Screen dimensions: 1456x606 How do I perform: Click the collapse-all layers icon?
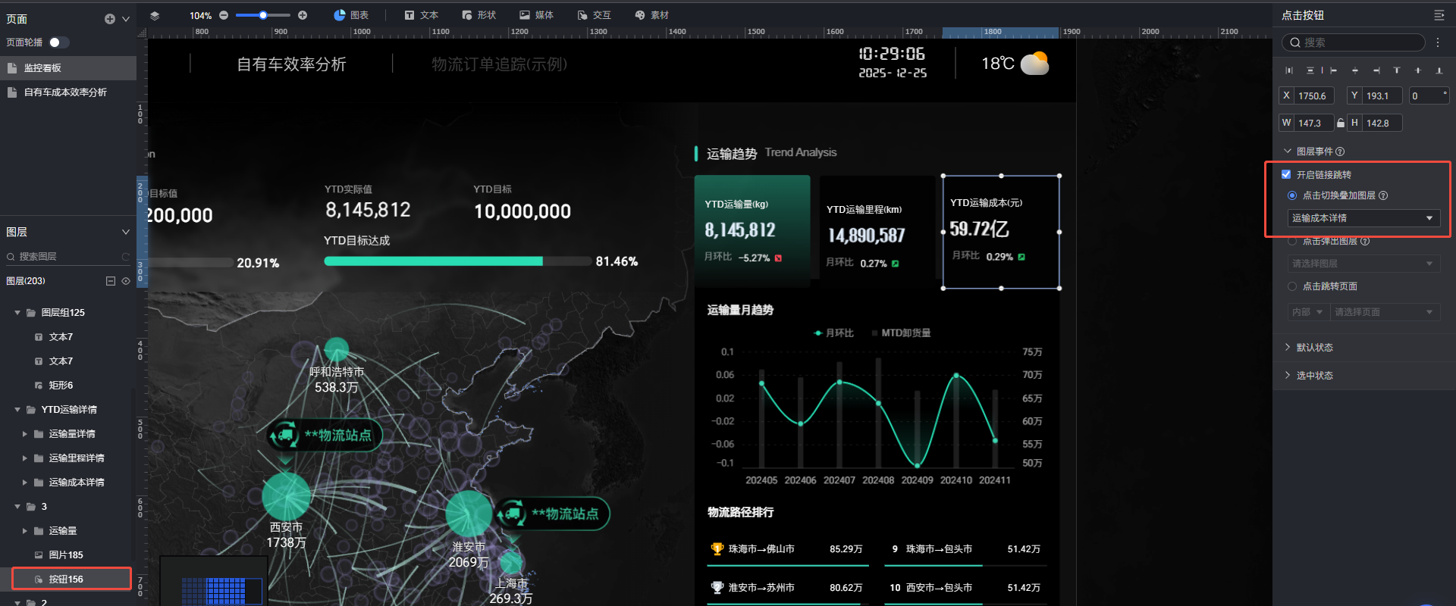coord(111,281)
